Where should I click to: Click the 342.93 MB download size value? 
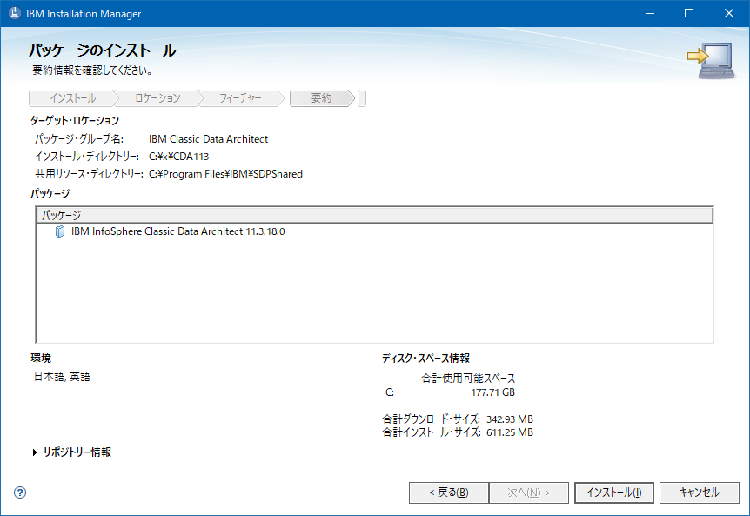coord(509,419)
